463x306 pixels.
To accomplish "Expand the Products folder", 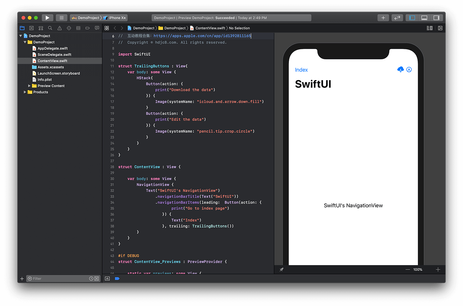I will click(x=25, y=92).
